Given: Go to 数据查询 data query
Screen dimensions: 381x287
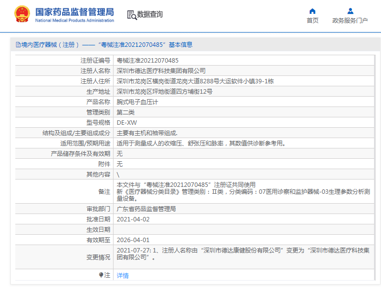Looking at the screenshot, I should point(150,14).
